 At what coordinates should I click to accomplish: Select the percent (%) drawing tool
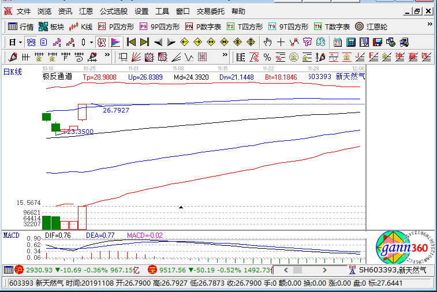point(267,57)
